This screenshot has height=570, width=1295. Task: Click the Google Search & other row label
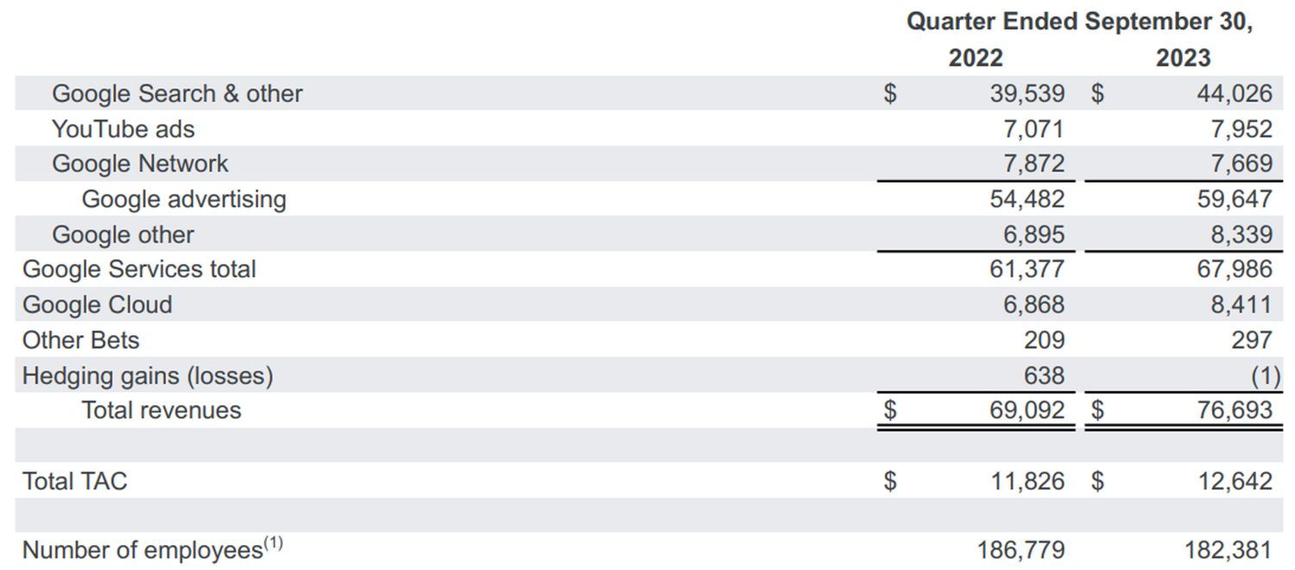pyautogui.click(x=177, y=93)
